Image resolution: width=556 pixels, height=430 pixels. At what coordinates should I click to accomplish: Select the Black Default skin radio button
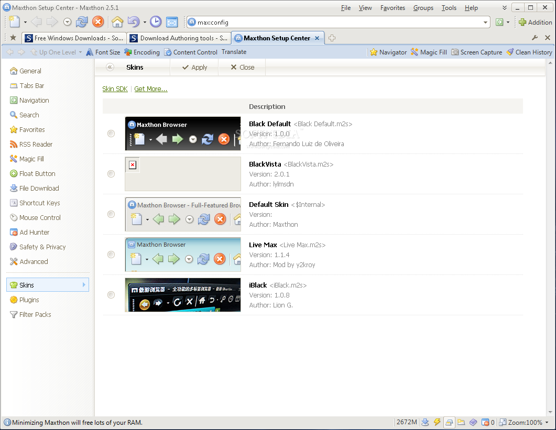pos(111,133)
